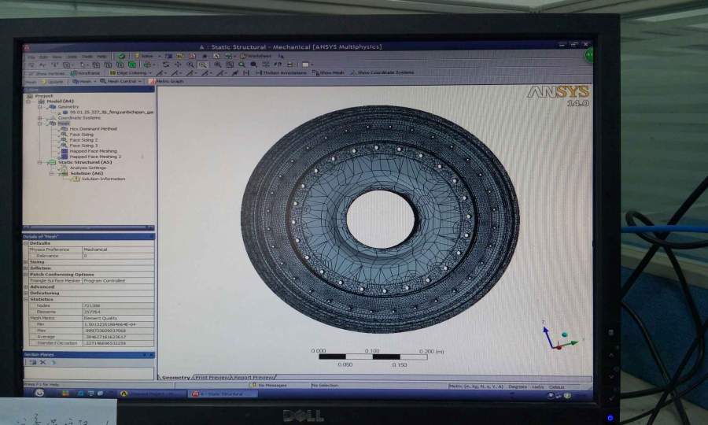Open the Tools menu
Viewport: 708px width, 425px height.
[x=87, y=57]
